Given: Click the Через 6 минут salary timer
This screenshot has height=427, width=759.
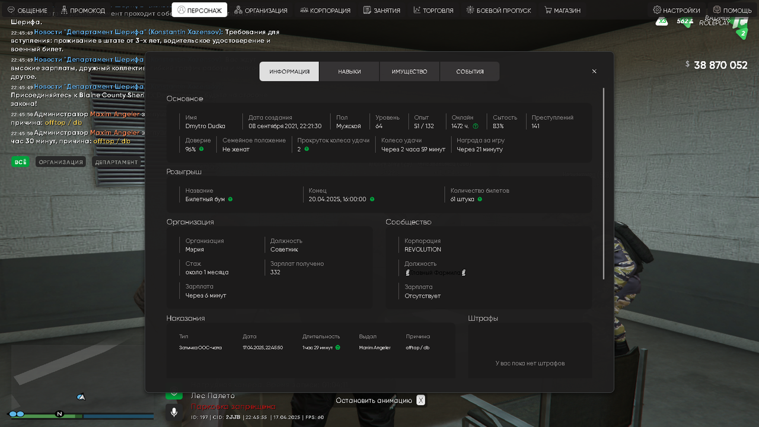Looking at the screenshot, I should [x=206, y=295].
